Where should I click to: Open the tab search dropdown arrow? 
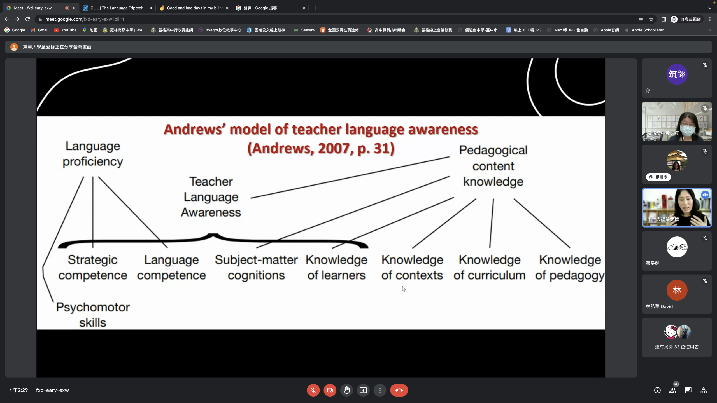point(710,8)
